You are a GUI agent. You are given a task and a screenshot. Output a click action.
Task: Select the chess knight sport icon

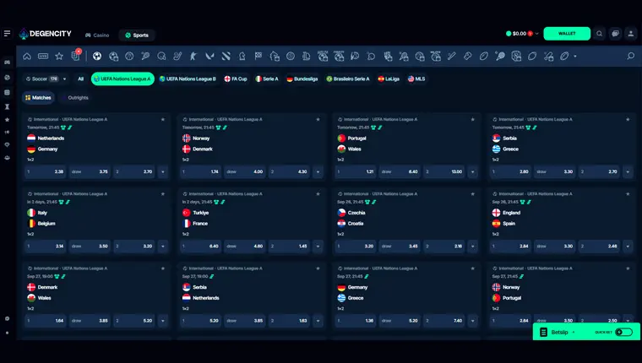click(x=242, y=56)
